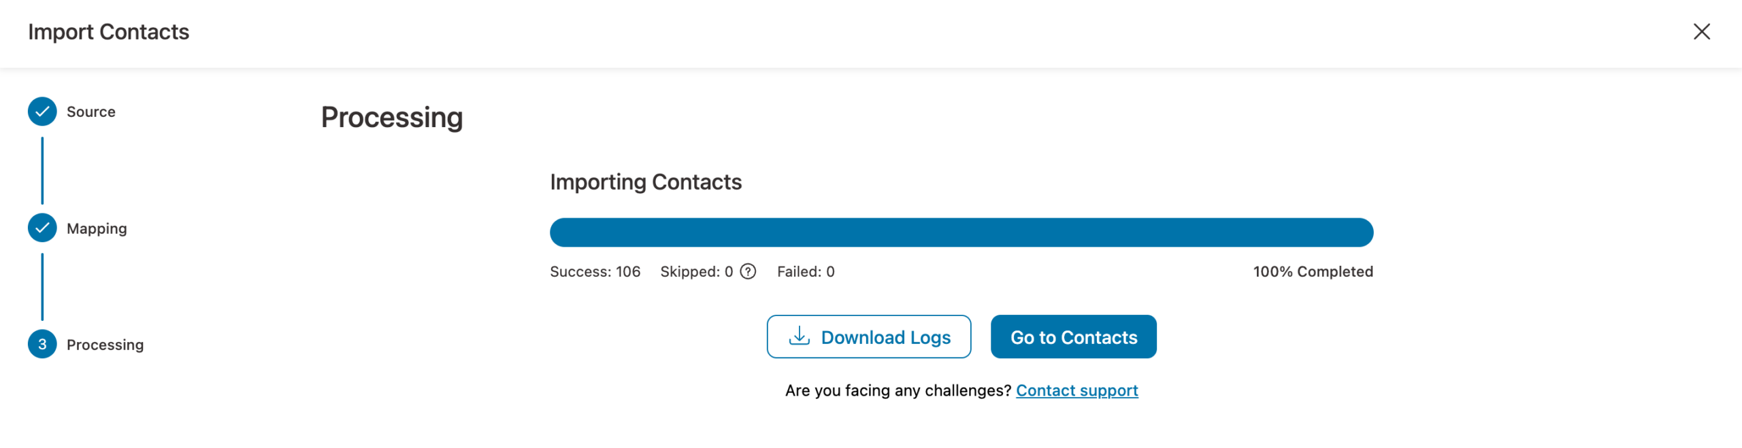1742x448 pixels.
Task: Select the Mapping step in the sidebar
Action: tap(96, 228)
